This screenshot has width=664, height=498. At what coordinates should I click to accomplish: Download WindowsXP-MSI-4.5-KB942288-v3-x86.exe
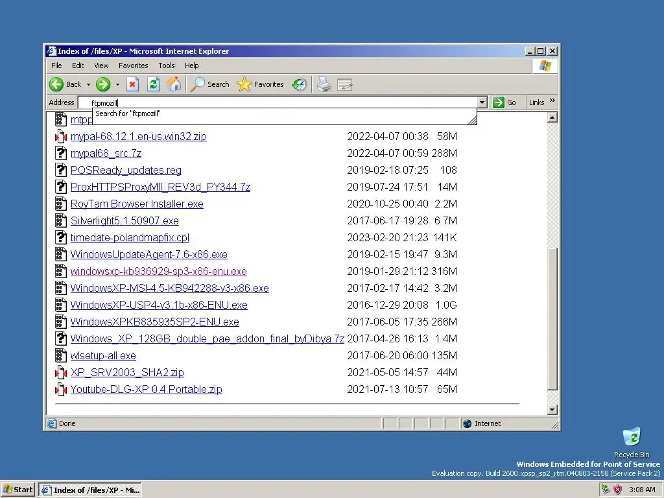(x=169, y=289)
